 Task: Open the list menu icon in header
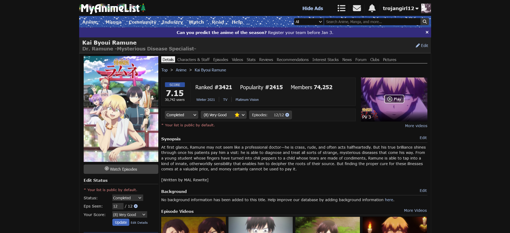pyautogui.click(x=341, y=8)
